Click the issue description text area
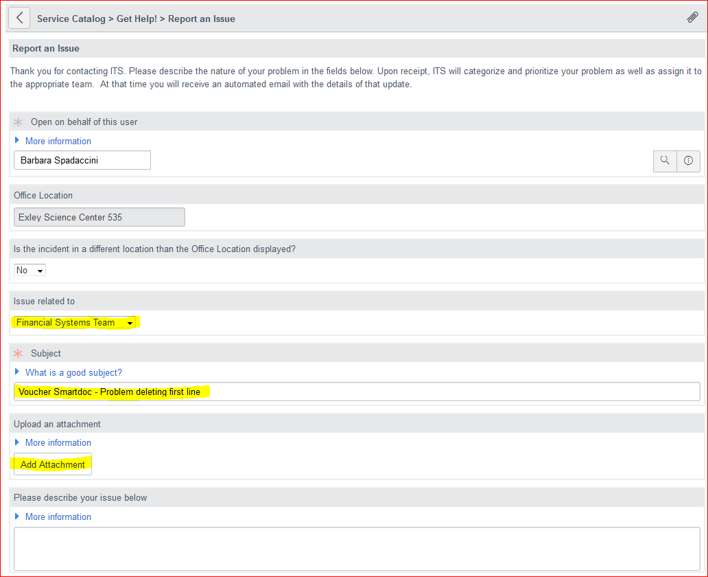 pyautogui.click(x=357, y=549)
